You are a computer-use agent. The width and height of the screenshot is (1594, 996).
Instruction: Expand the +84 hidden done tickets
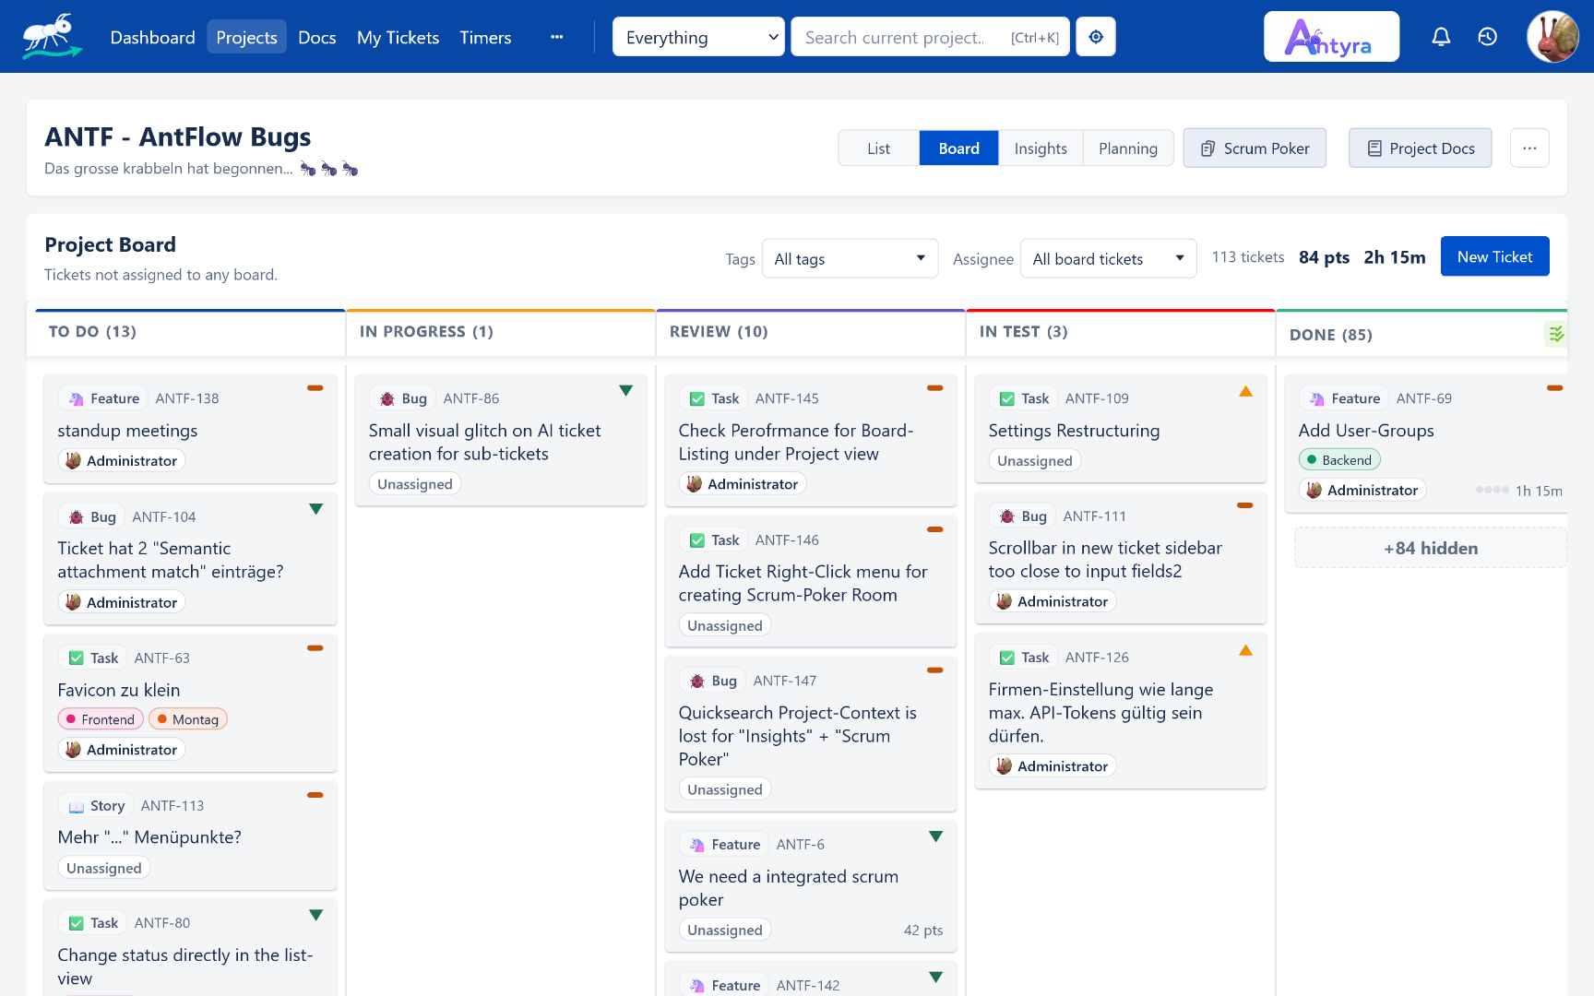[x=1431, y=548]
